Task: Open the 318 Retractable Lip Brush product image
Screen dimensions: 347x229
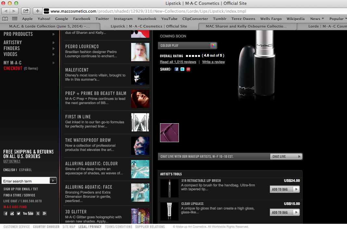Action: [169, 188]
